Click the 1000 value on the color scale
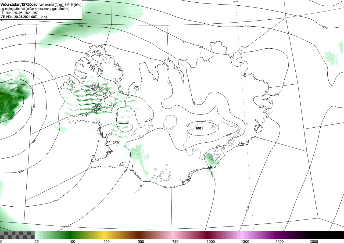 (210, 242)
